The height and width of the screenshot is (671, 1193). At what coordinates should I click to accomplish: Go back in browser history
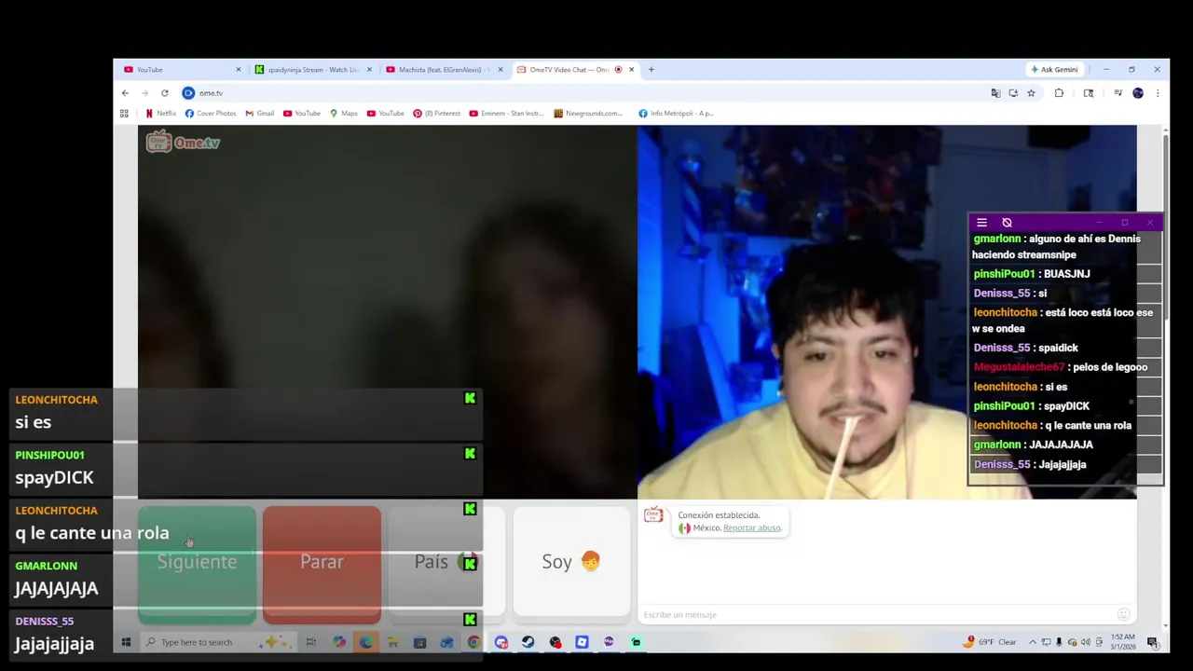pyautogui.click(x=125, y=93)
